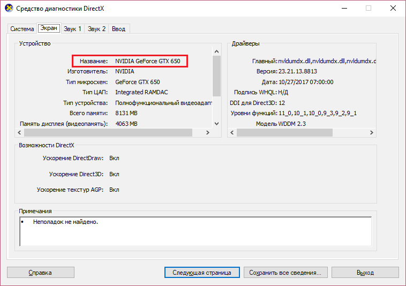Click Уровни функций feature levels line

click(x=294, y=114)
